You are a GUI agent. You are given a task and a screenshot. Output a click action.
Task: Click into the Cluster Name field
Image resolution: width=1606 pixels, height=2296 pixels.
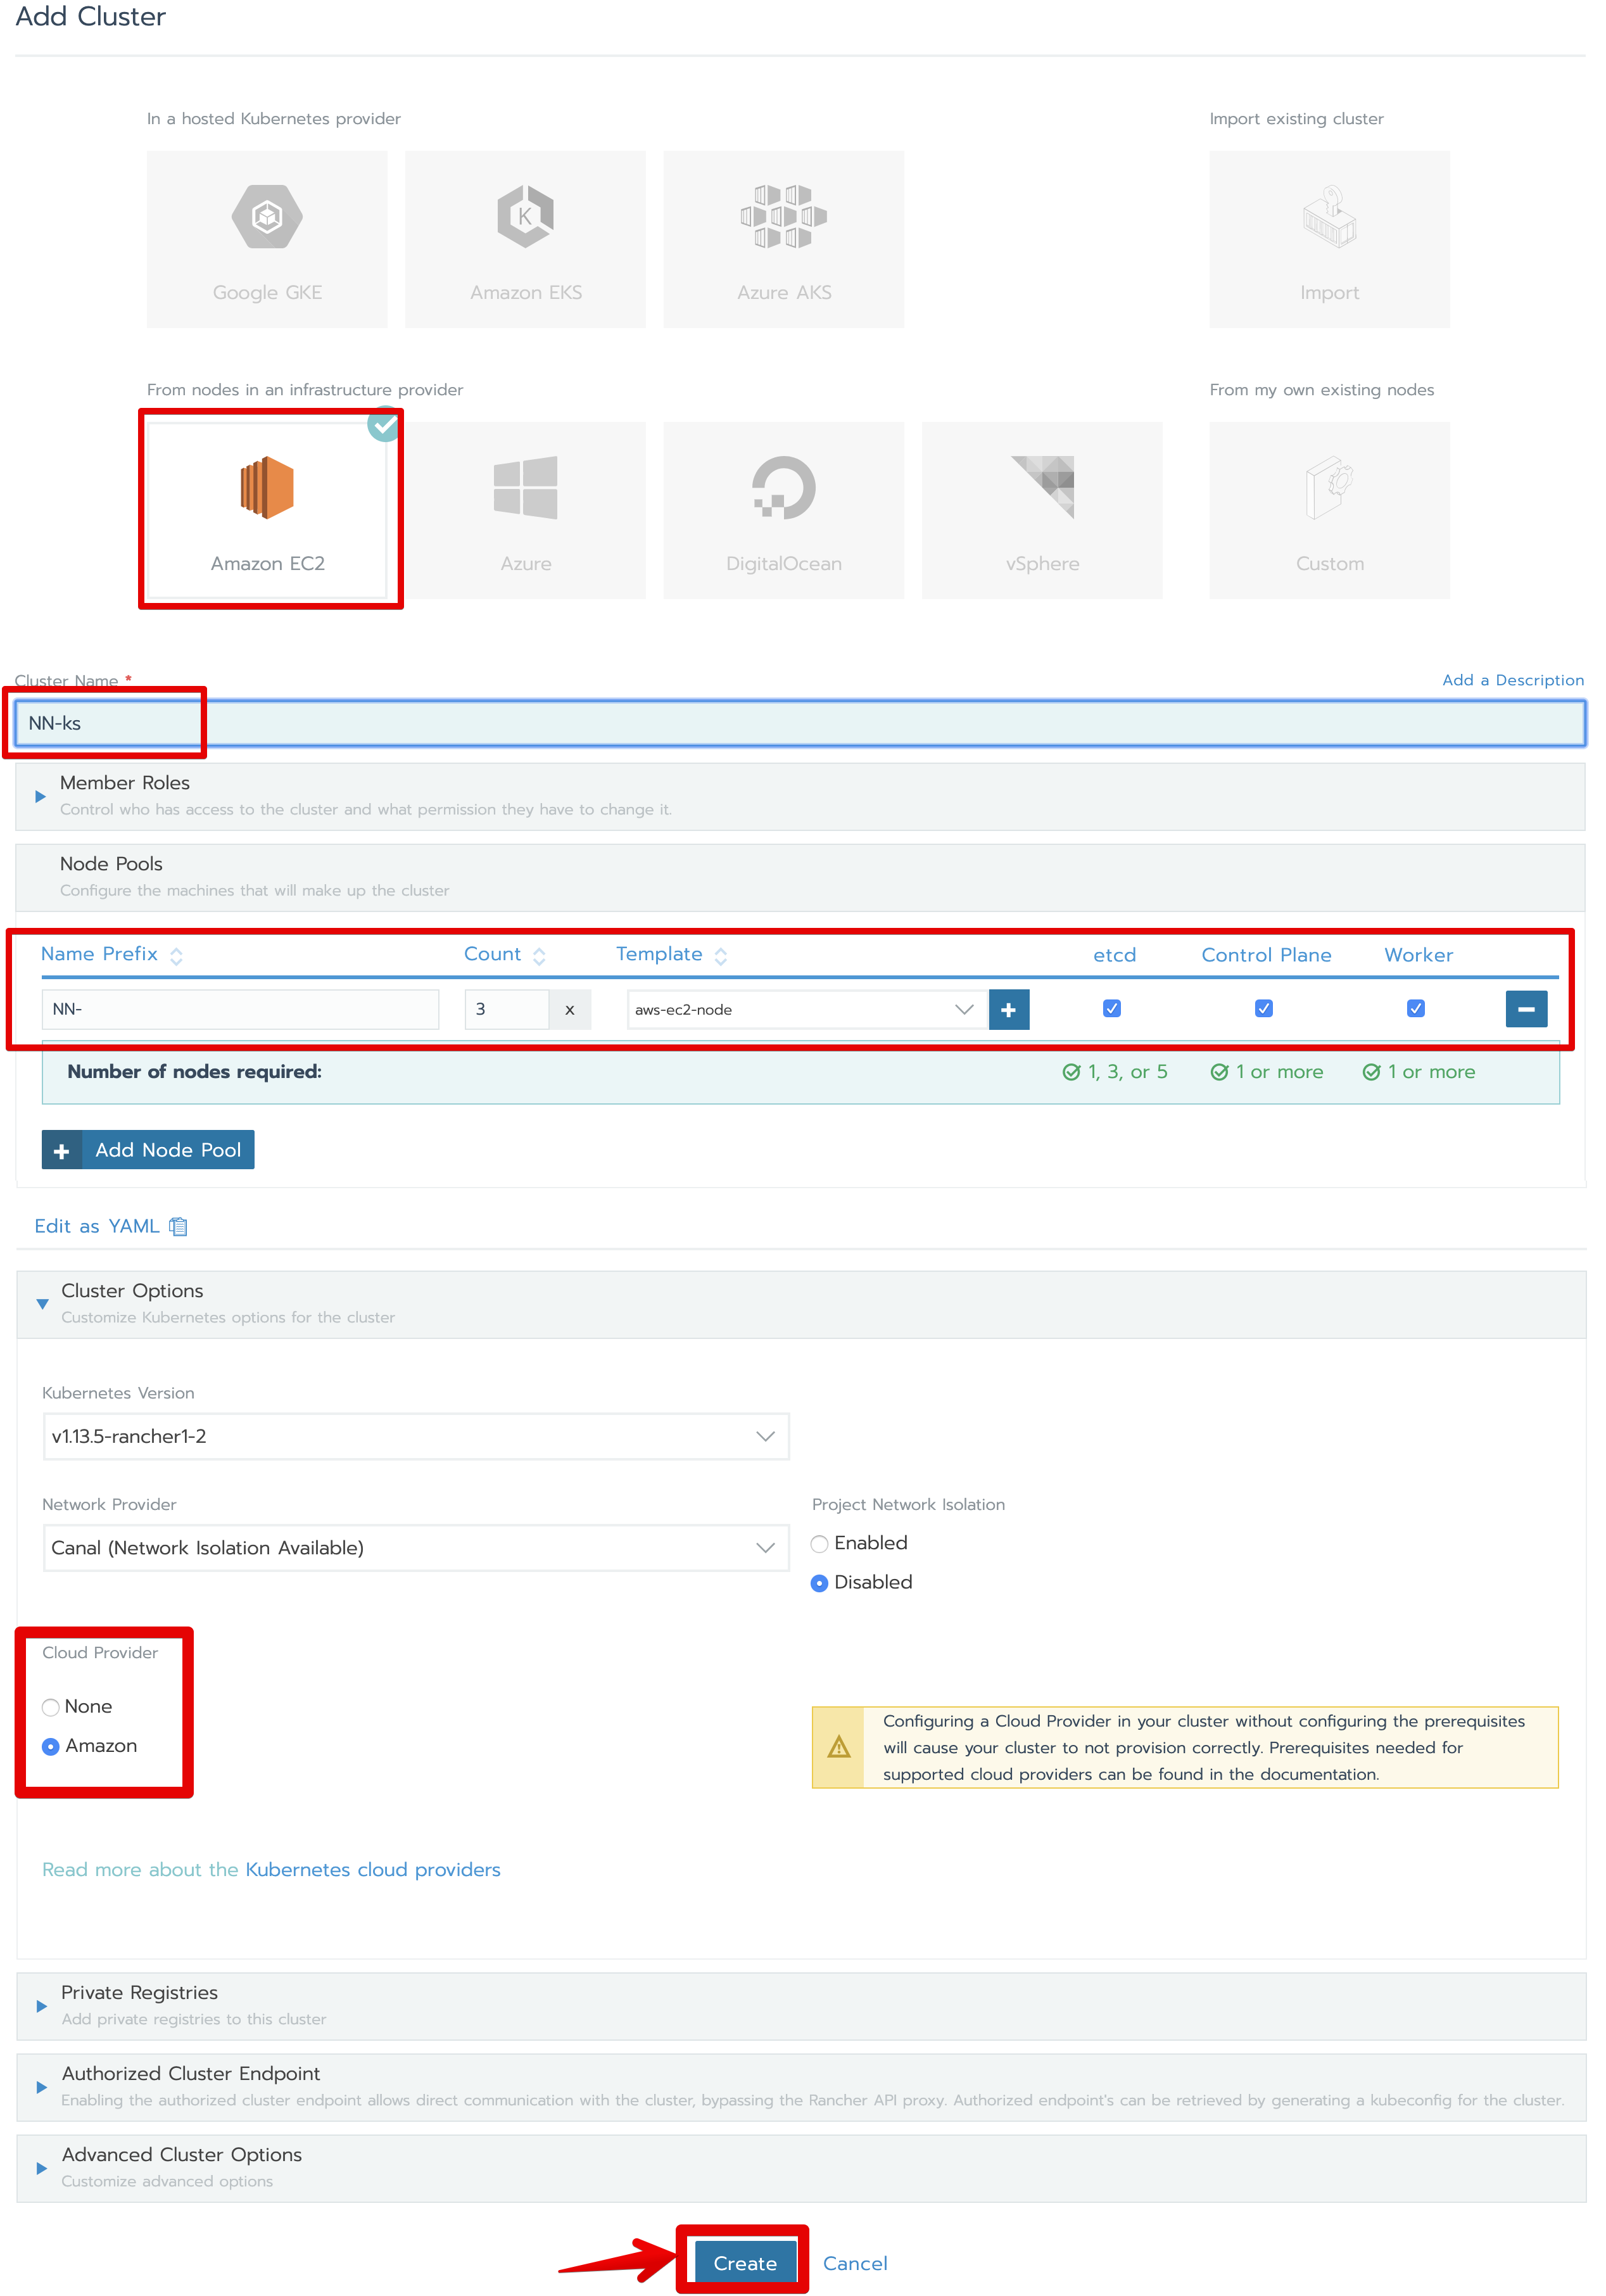800,723
